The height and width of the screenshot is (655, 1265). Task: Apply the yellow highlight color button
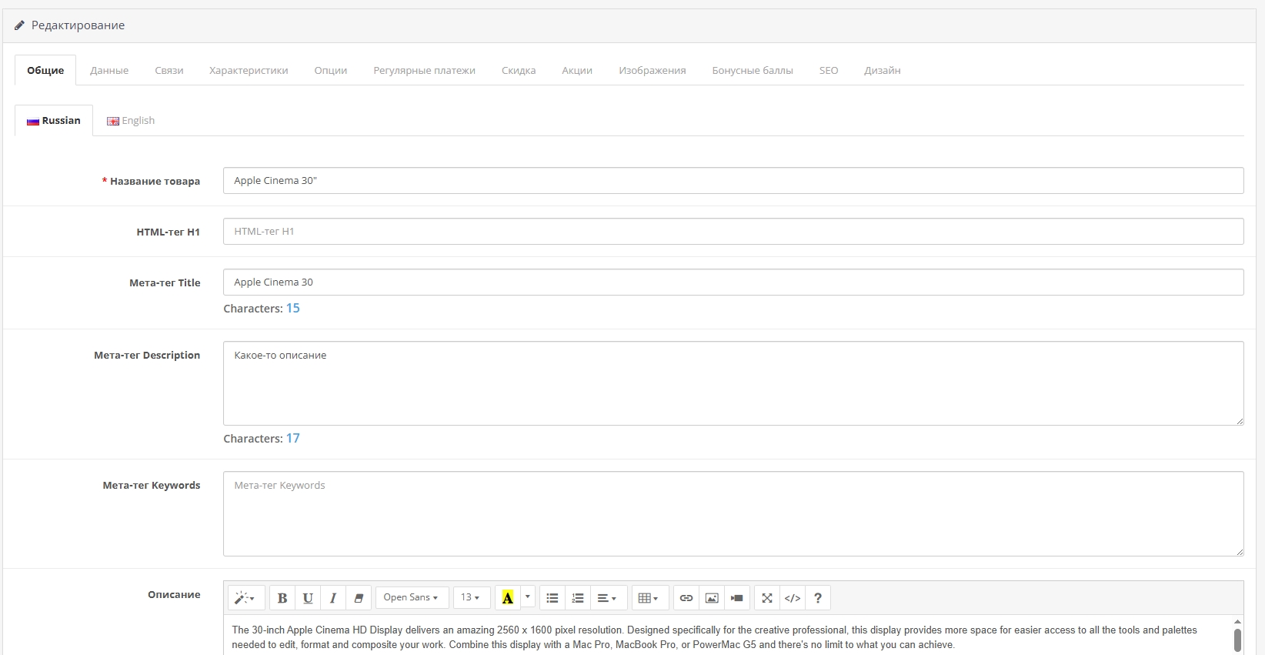508,598
